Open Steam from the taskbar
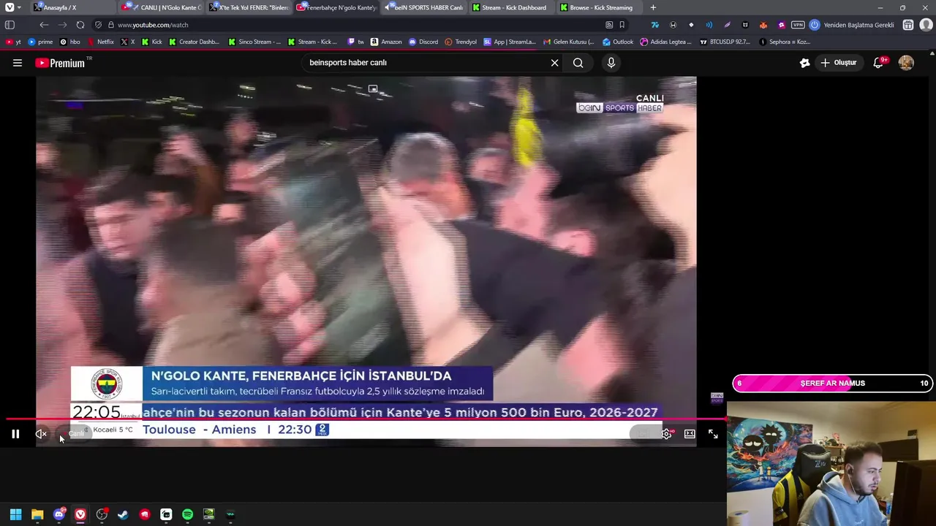This screenshot has height=526, width=936. click(x=123, y=514)
